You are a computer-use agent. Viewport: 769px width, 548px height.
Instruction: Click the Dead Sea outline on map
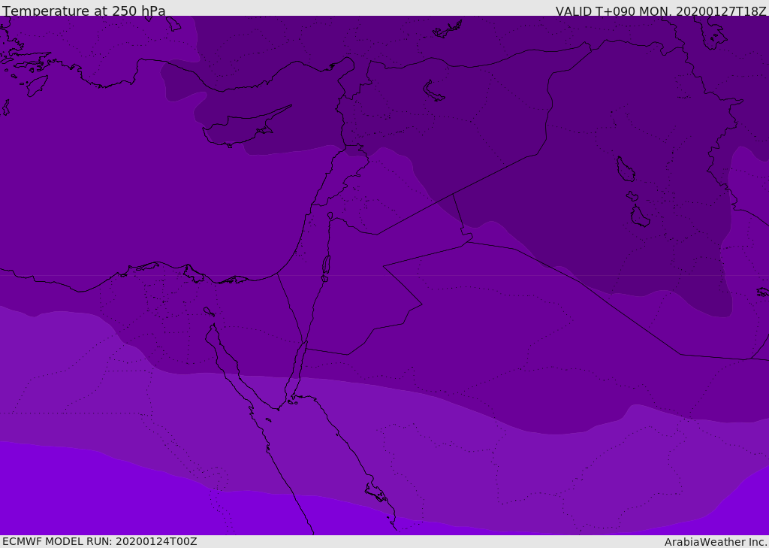tap(326, 265)
